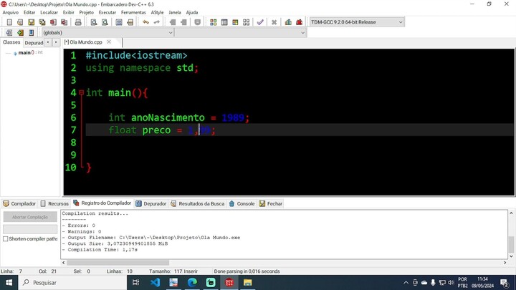Viewport: 516px width, 290px height.
Task: Click the Compile and Run toolbar icon
Action: [x=235, y=22]
